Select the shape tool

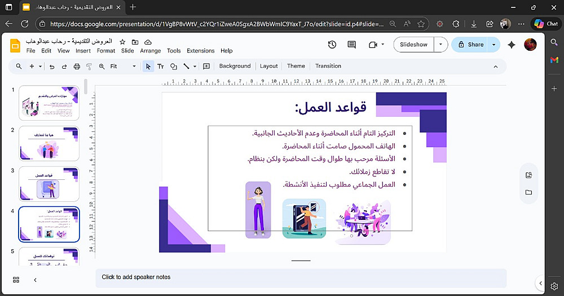173,67
